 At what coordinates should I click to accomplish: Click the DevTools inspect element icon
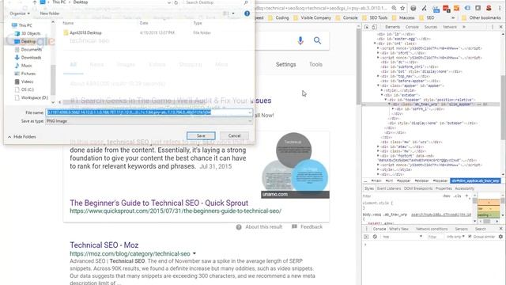(367, 27)
